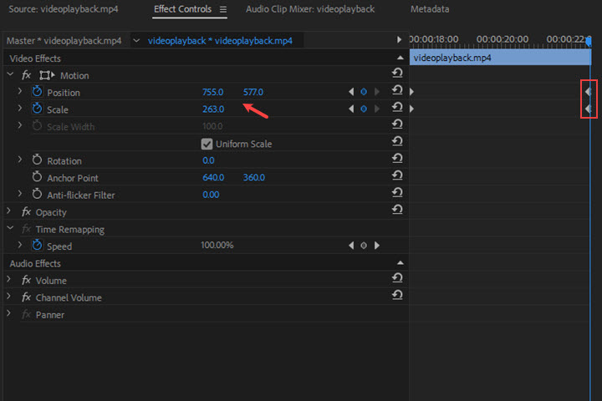
Task: Expand the Position property
Action: 20,91
